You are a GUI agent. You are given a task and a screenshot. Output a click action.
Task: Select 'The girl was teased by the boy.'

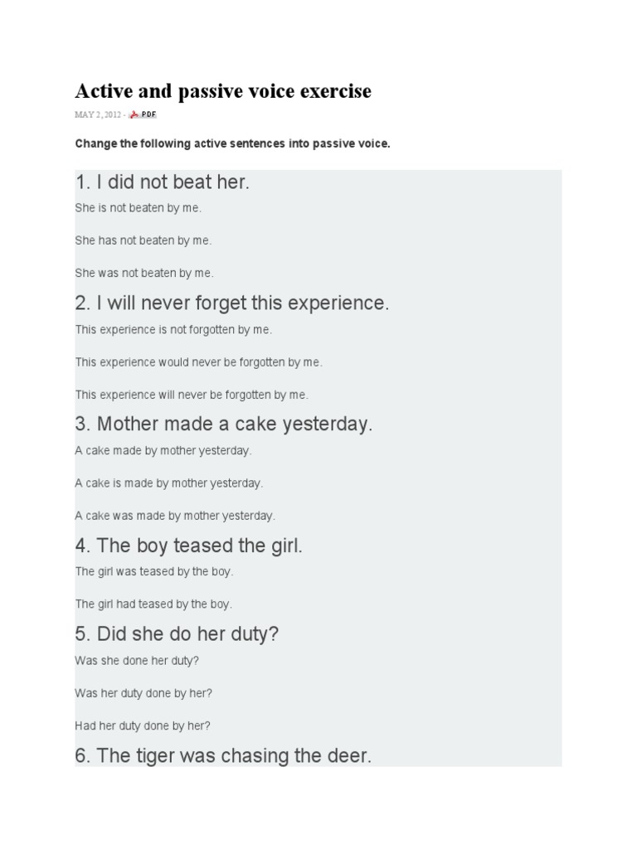[154, 571]
